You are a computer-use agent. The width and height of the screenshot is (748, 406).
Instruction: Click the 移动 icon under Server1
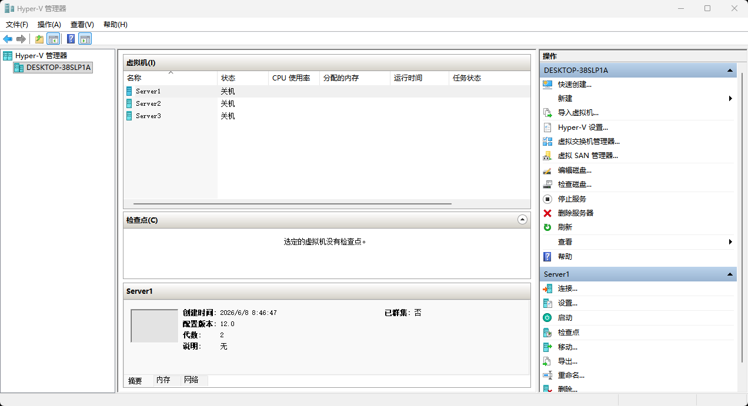547,347
